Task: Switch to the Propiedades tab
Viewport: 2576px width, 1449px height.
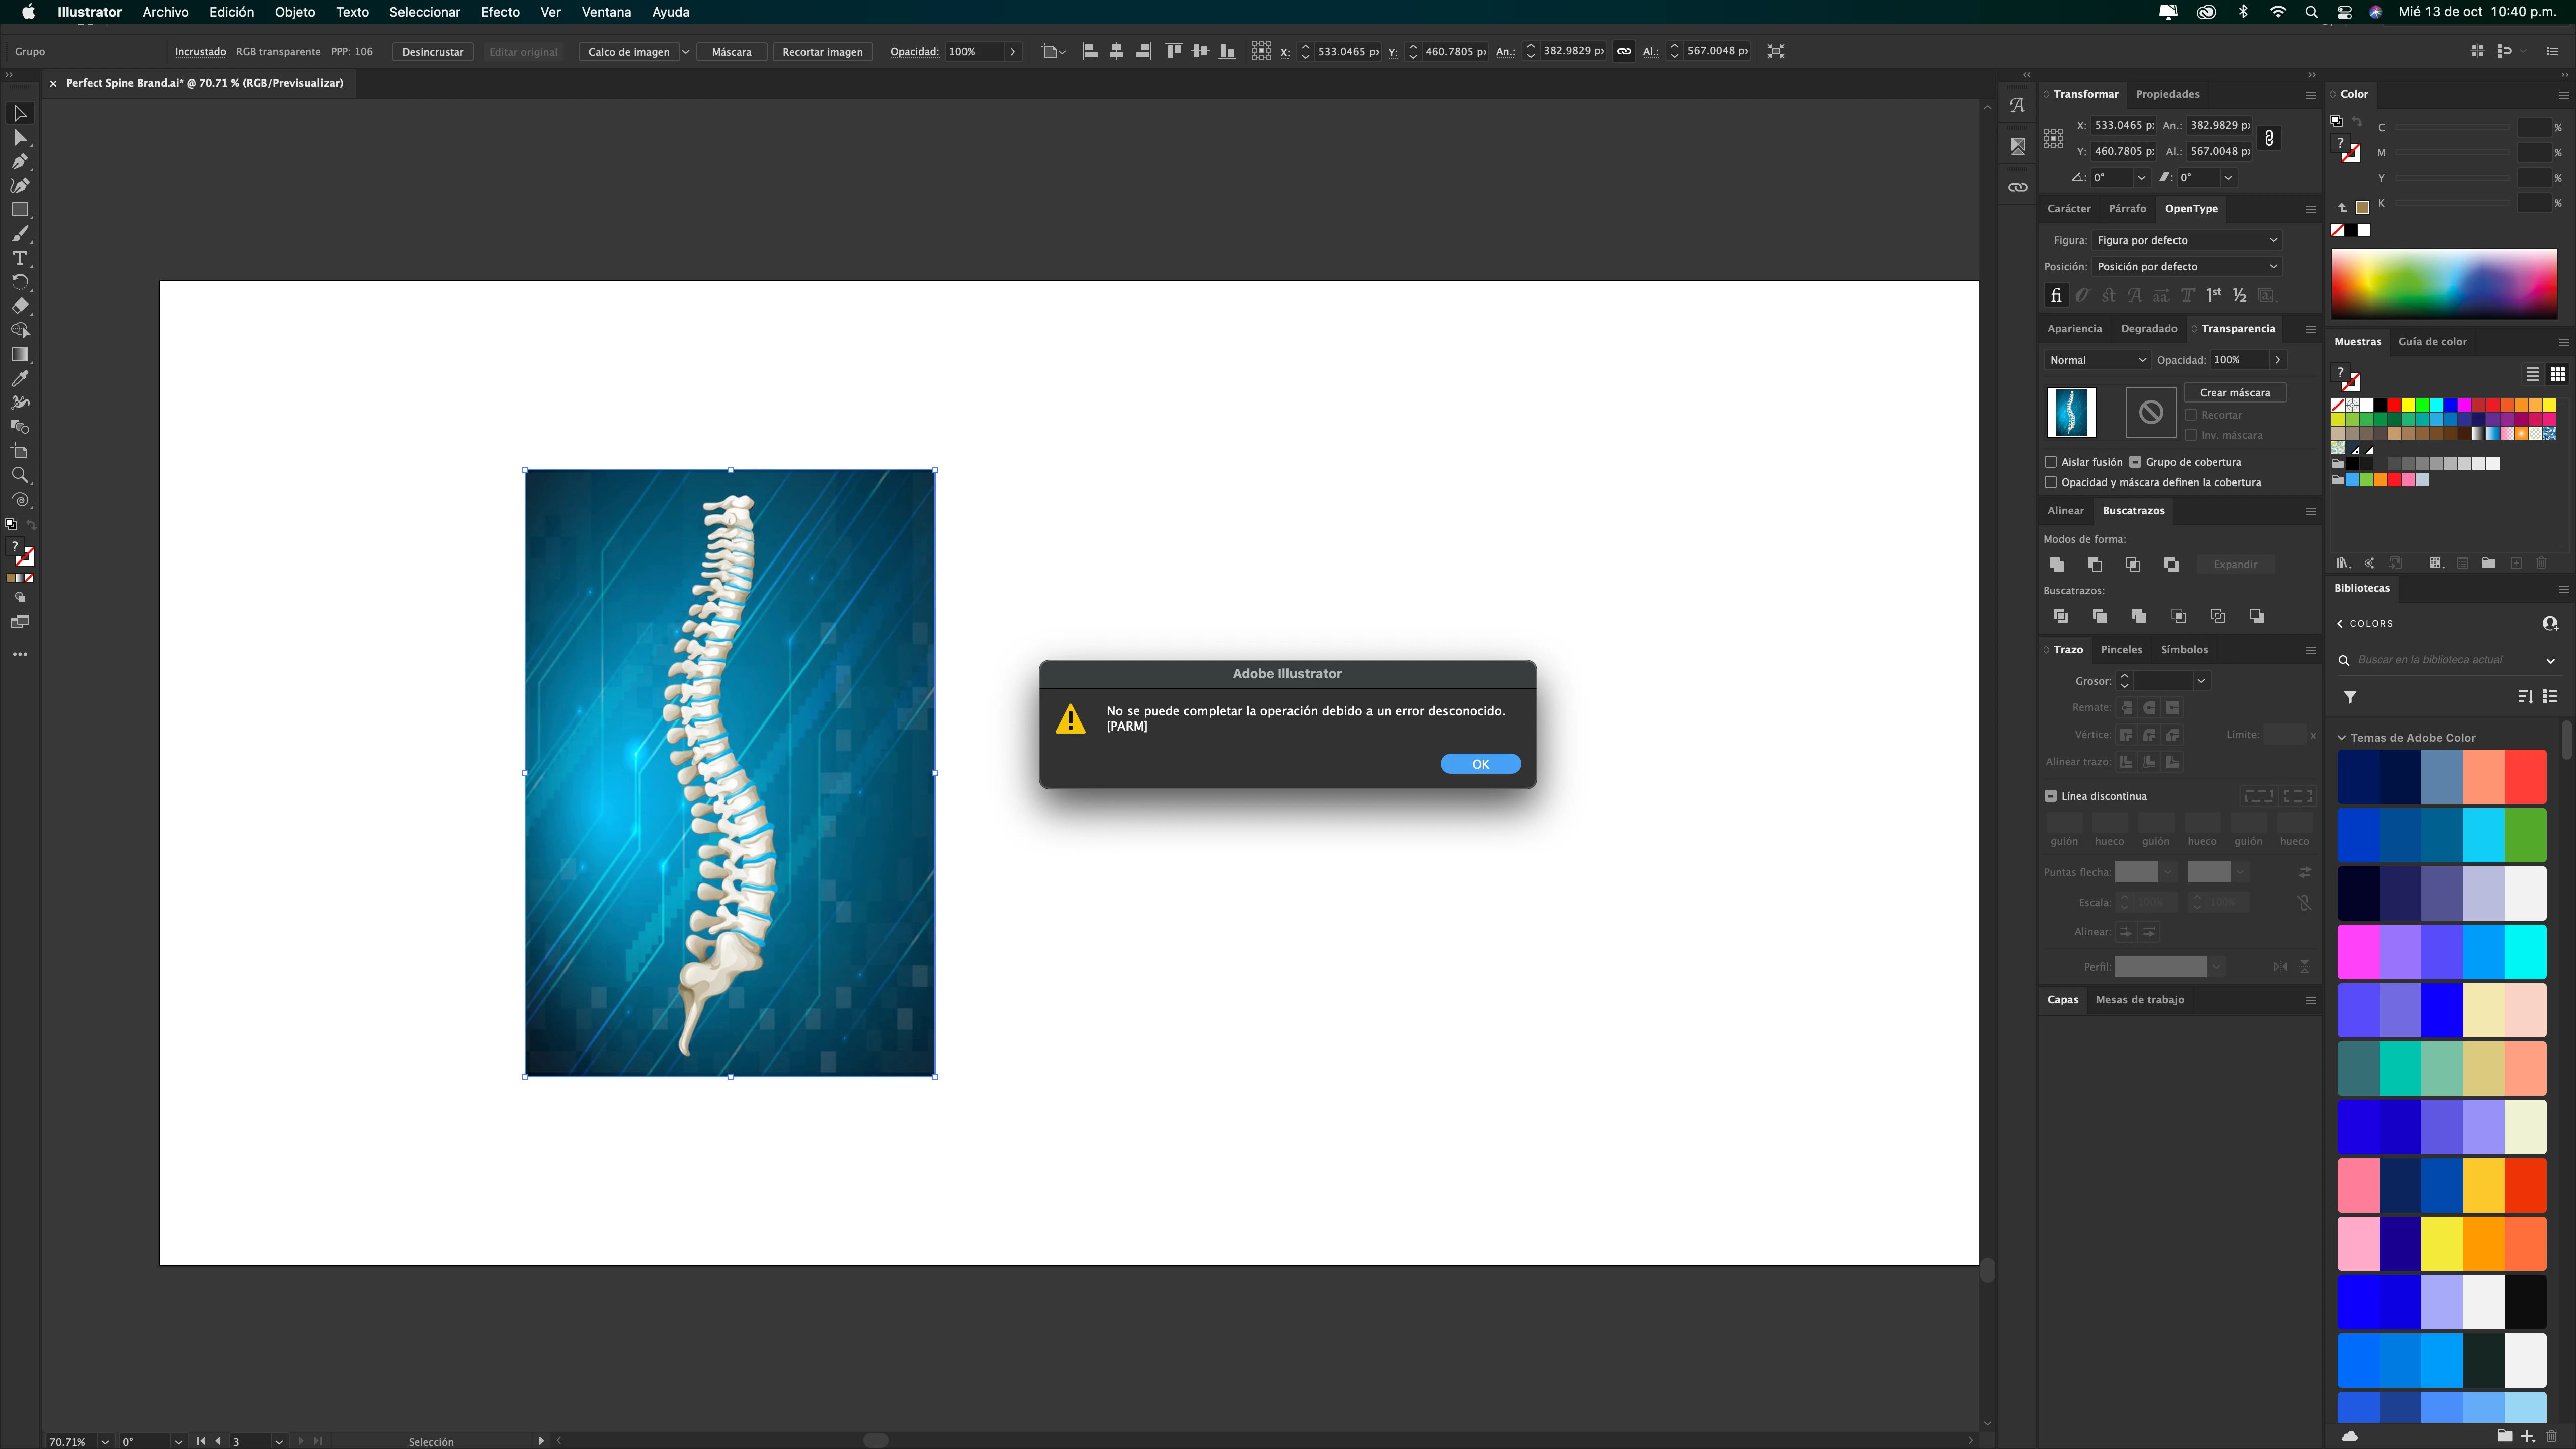Action: [2167, 94]
